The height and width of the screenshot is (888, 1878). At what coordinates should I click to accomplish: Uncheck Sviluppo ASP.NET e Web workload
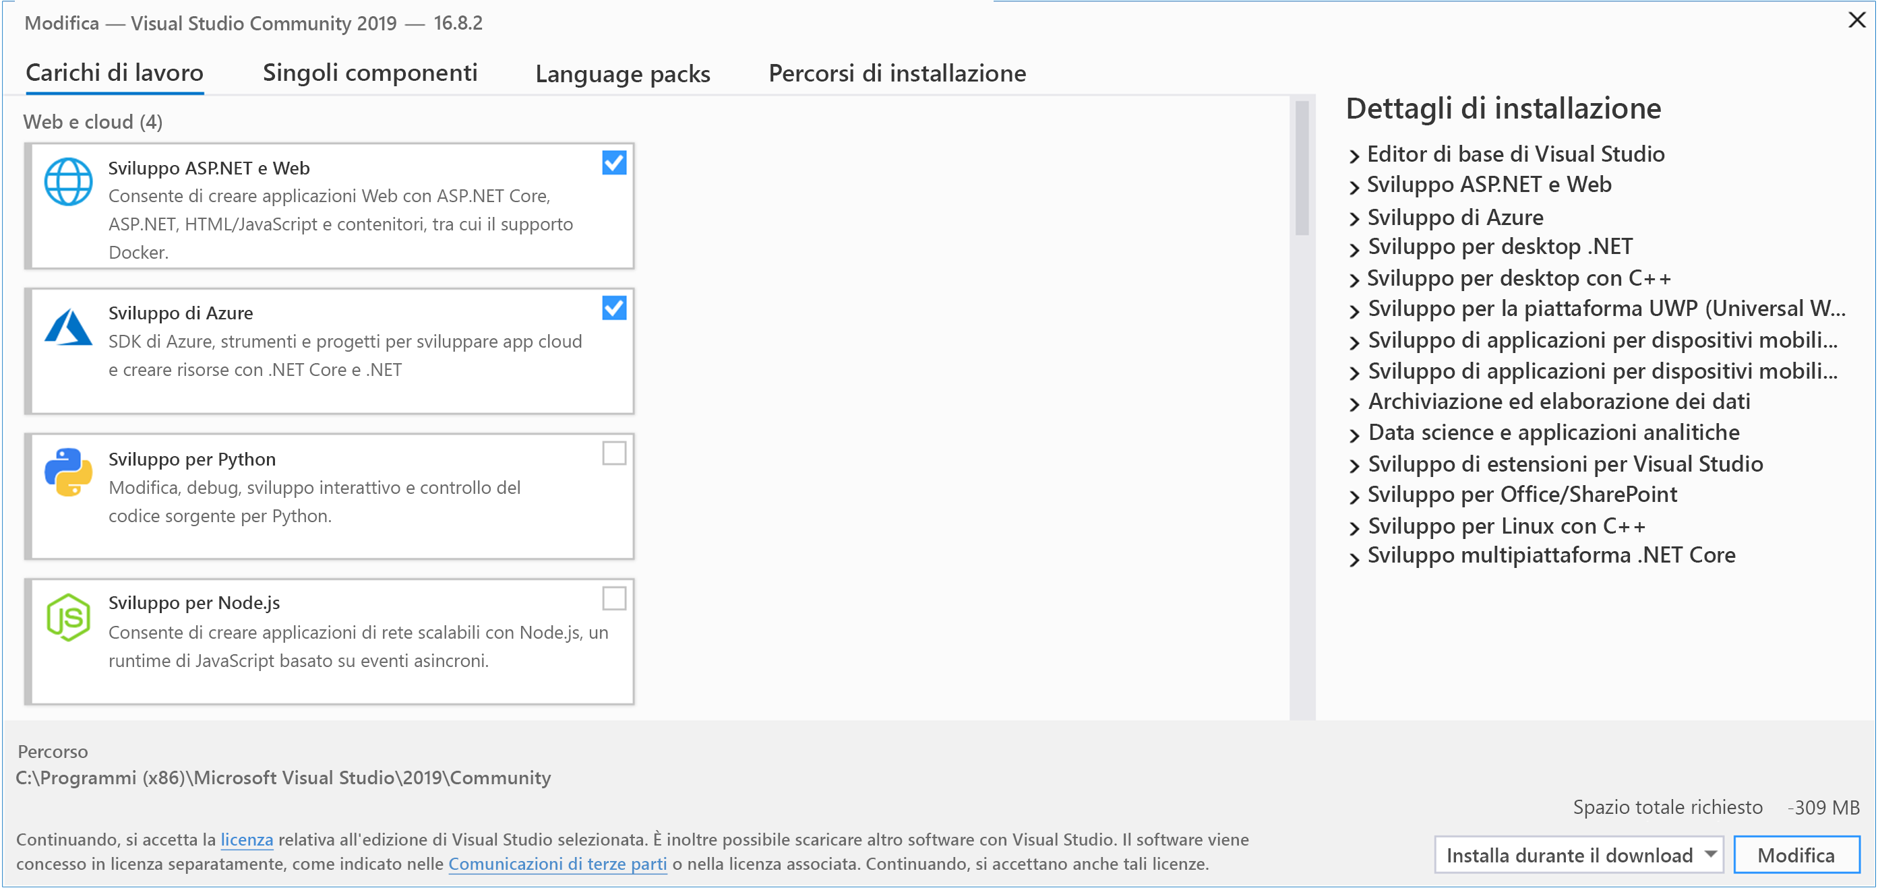614,162
